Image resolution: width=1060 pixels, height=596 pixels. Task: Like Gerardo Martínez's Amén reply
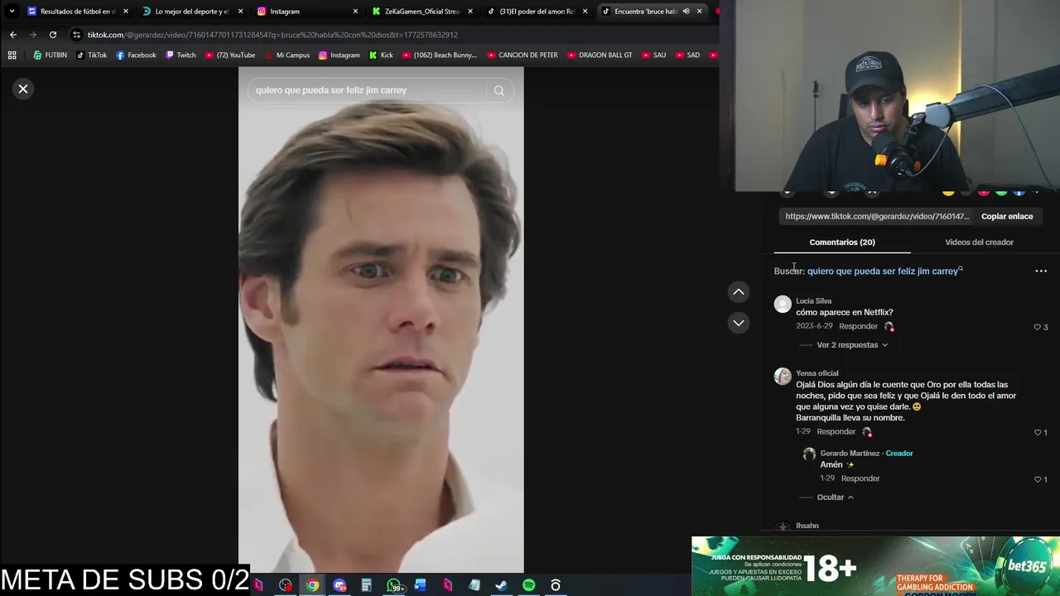1037,479
